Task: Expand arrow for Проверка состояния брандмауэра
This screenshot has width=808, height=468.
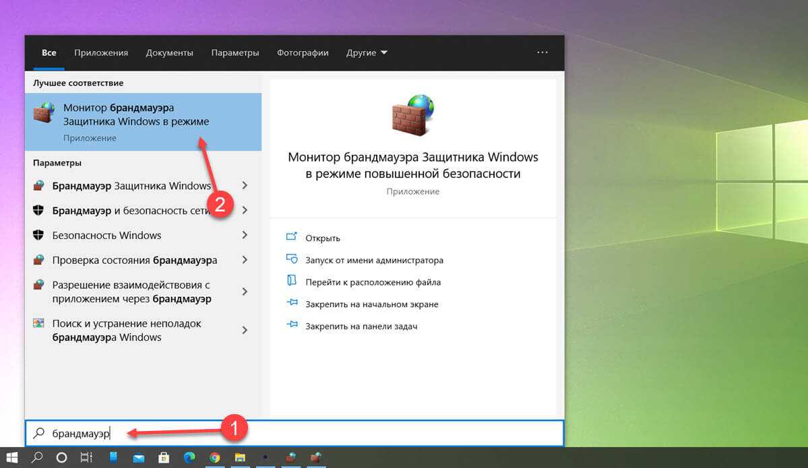Action: pos(245,260)
